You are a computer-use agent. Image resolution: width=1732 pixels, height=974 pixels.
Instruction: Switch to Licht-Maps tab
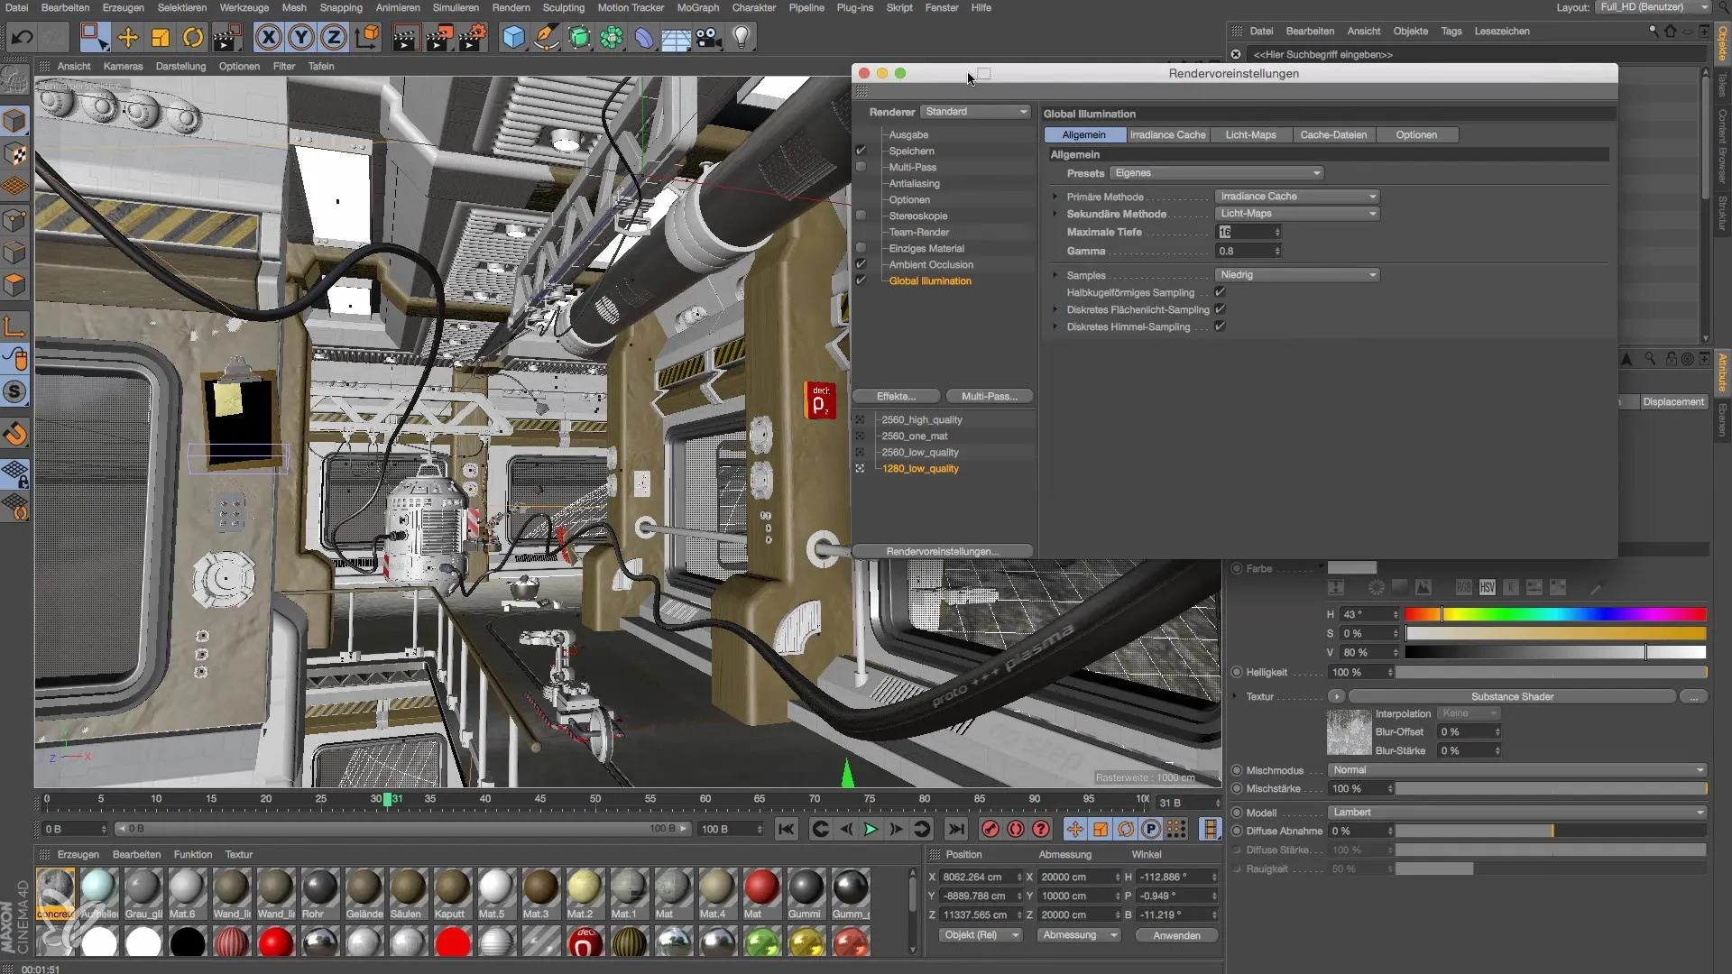point(1250,135)
